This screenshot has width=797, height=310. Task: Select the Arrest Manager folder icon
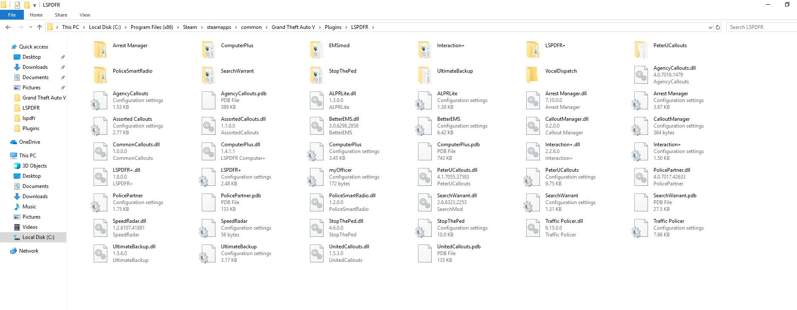coord(100,50)
